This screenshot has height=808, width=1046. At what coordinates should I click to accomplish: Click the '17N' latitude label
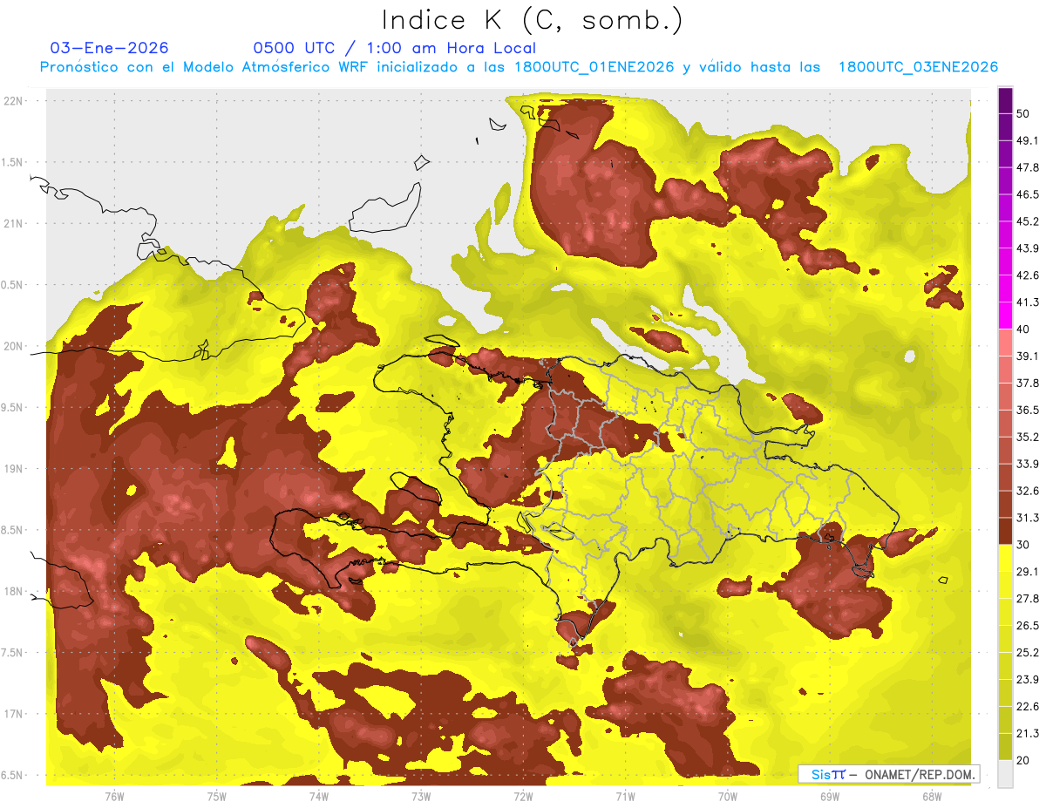[x=14, y=714]
